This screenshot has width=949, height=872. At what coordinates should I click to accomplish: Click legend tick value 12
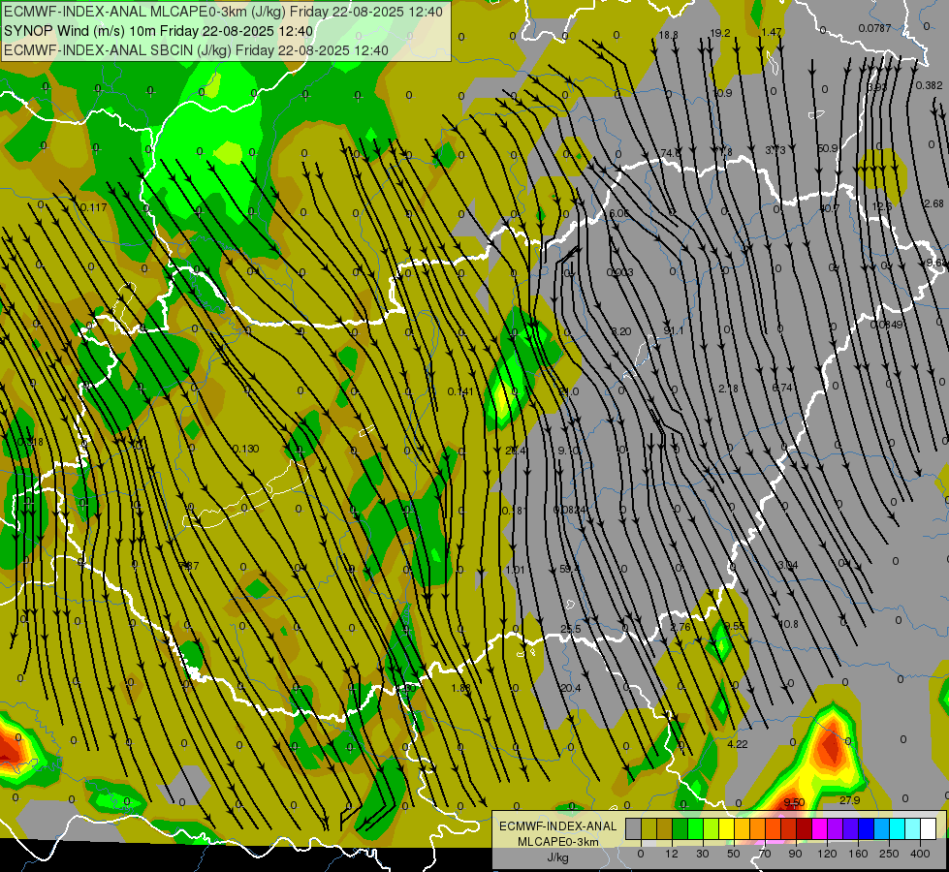(x=671, y=854)
